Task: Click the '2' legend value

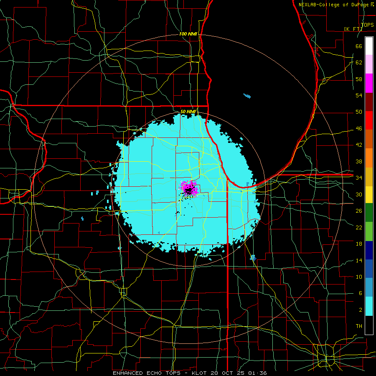Action: [x=360, y=310]
